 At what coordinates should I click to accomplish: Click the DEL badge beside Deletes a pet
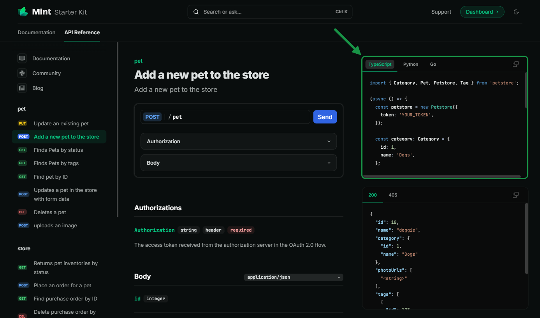click(23, 212)
